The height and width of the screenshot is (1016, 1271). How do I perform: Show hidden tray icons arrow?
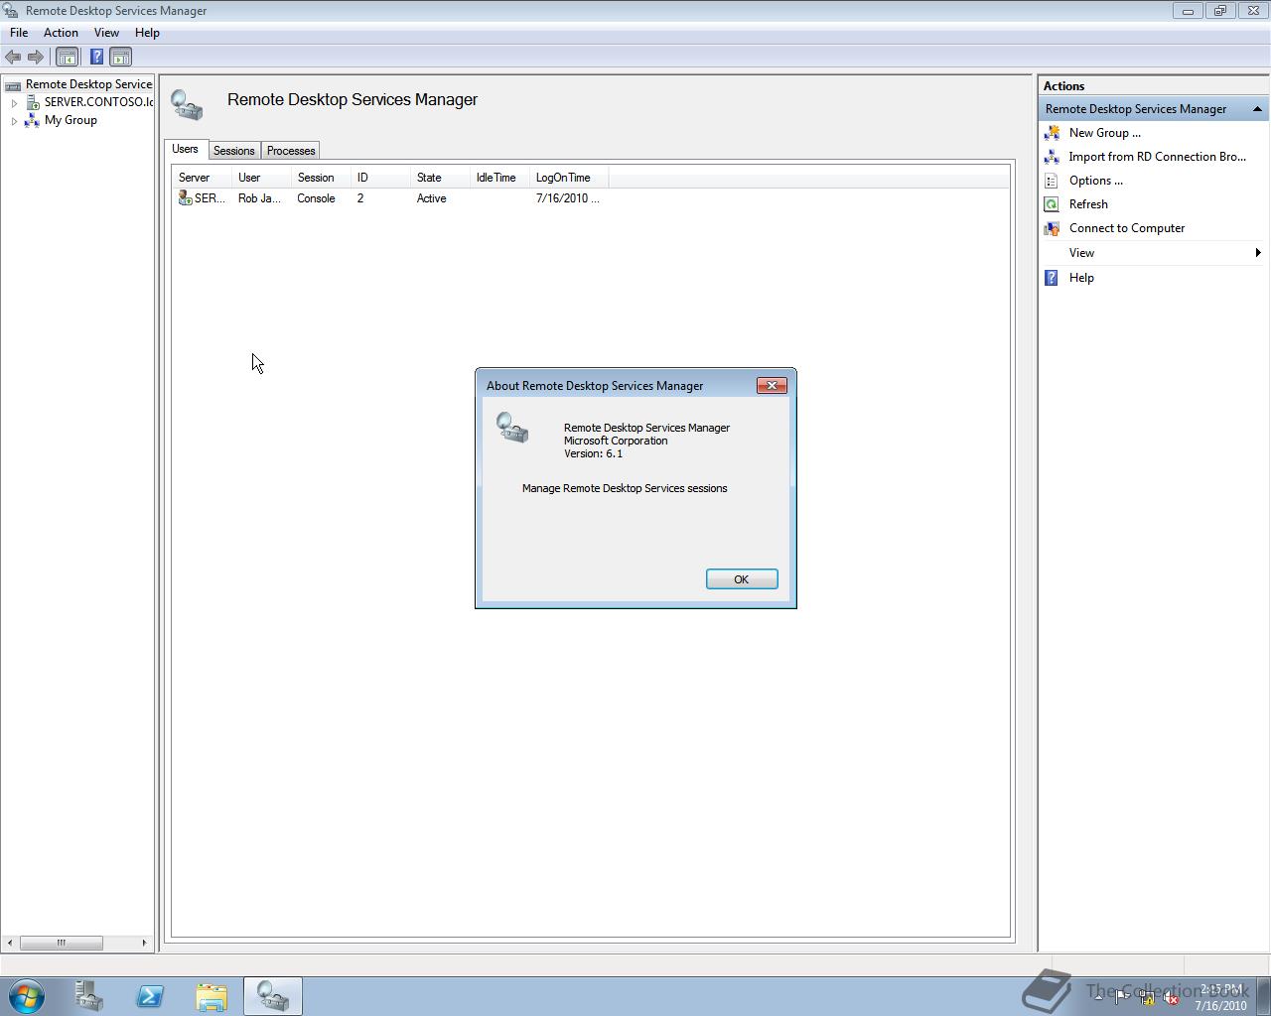(1098, 998)
